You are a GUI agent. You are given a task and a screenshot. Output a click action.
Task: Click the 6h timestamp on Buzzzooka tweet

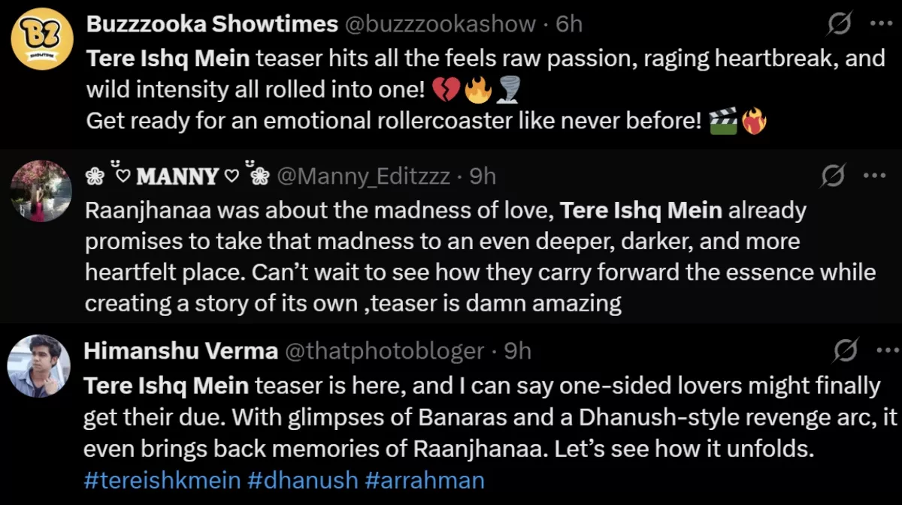tap(569, 24)
